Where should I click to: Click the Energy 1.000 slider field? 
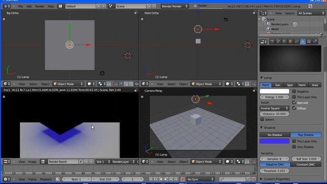point(274,97)
